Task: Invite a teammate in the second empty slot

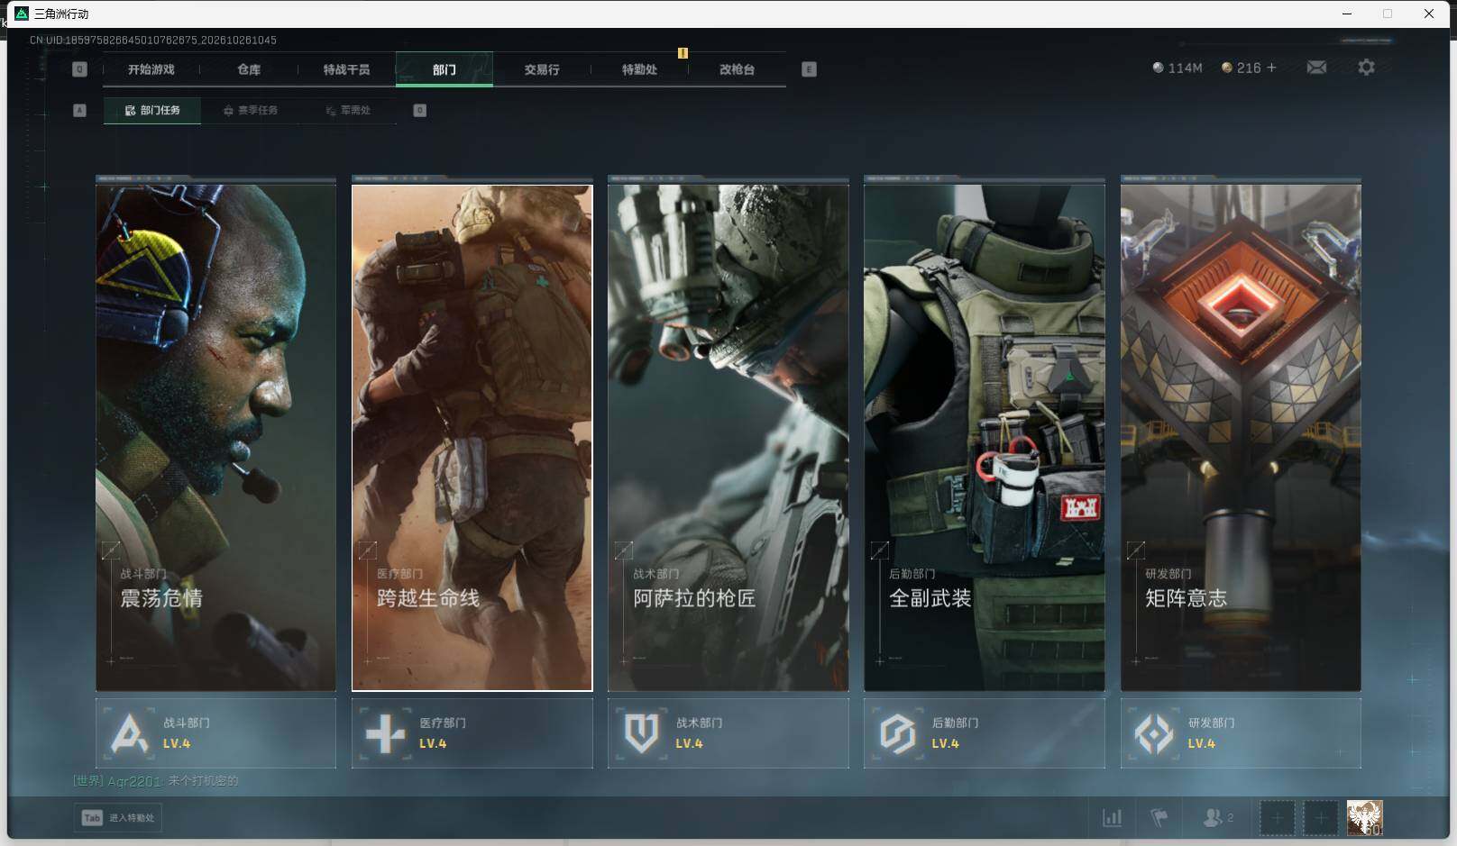Action: click(1321, 818)
